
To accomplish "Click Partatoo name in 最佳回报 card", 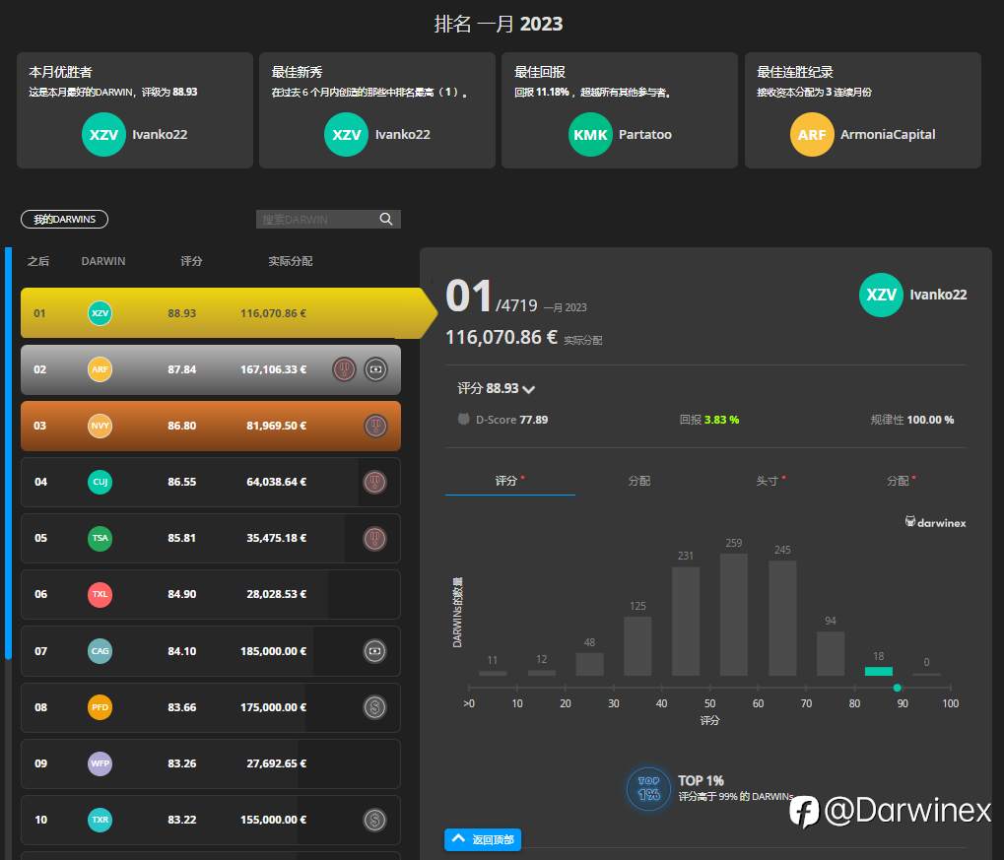I will click(644, 135).
